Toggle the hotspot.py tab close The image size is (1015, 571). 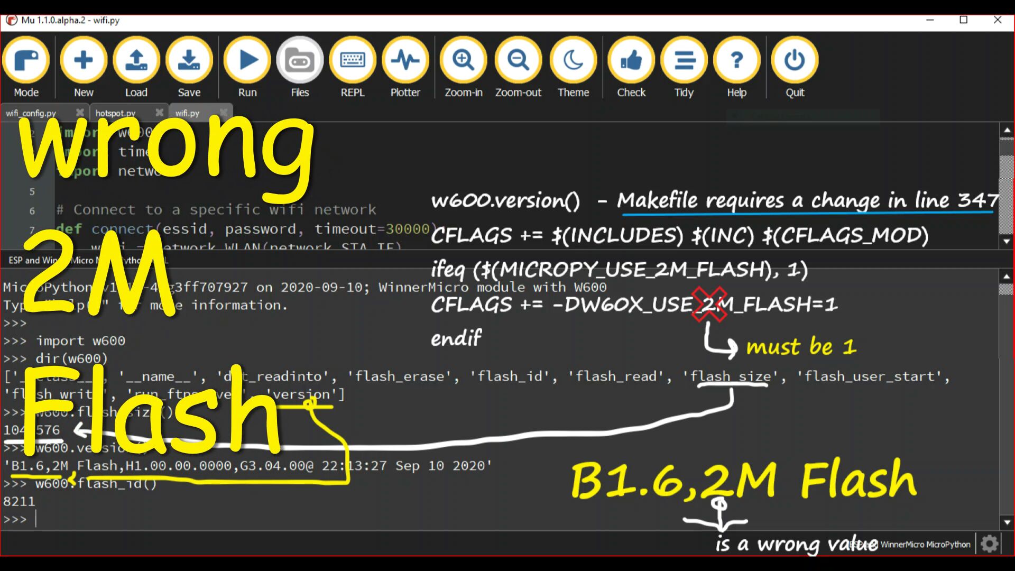tap(160, 112)
